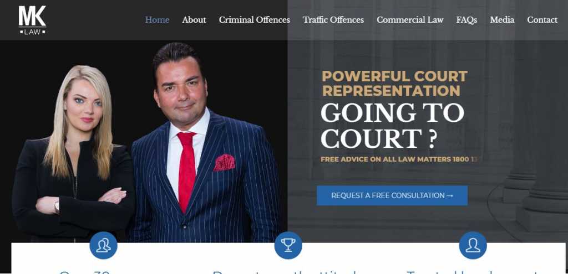Image resolution: width=568 pixels, height=274 pixels.
Task: Click the single person profile icon
Action: (x=473, y=245)
